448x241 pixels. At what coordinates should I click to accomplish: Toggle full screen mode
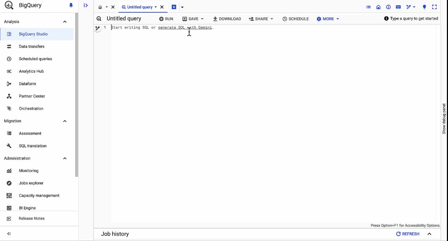coord(435,7)
